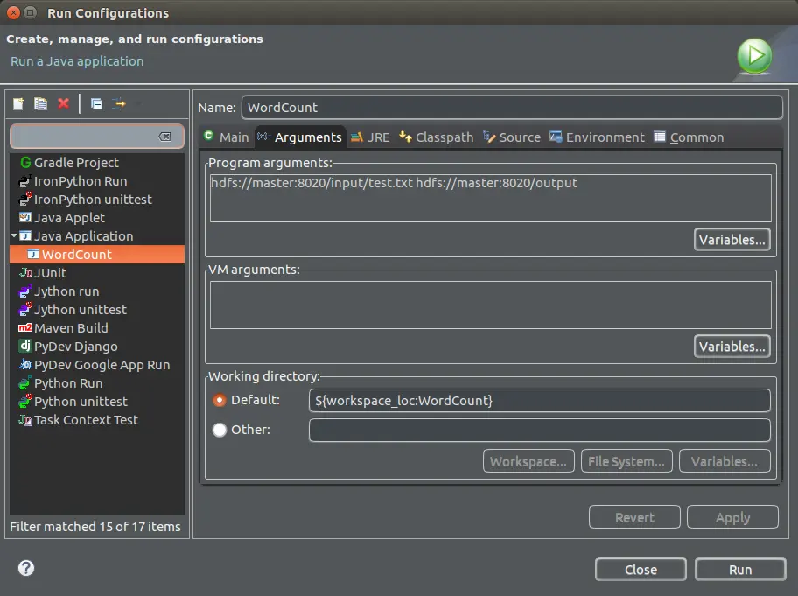Click the Other working directory field

[x=540, y=430]
